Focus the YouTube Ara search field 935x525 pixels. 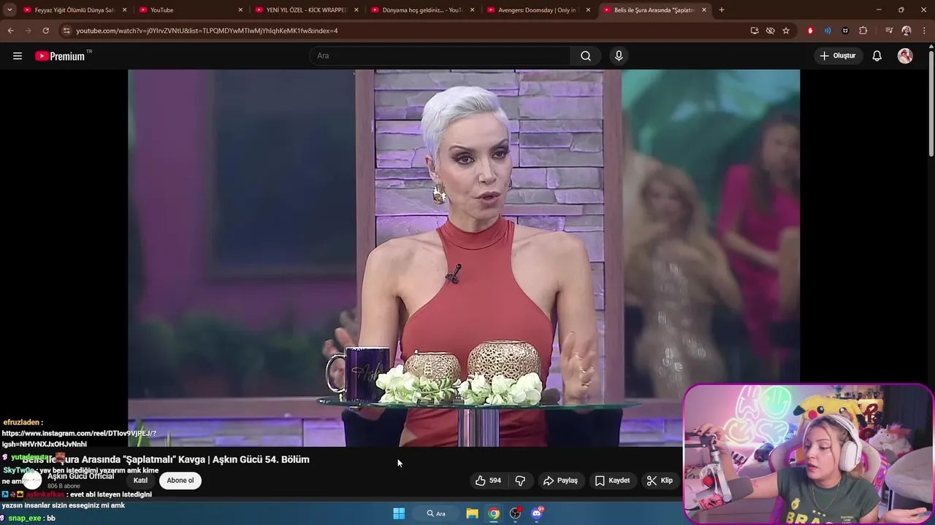click(440, 56)
